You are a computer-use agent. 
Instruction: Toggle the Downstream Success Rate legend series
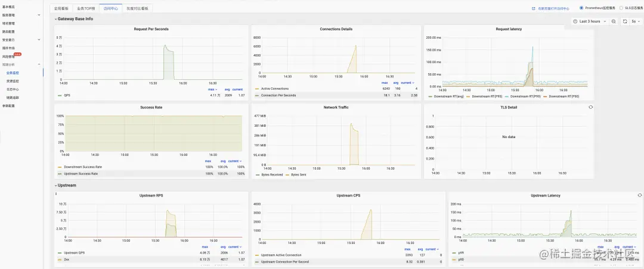(x=83, y=167)
